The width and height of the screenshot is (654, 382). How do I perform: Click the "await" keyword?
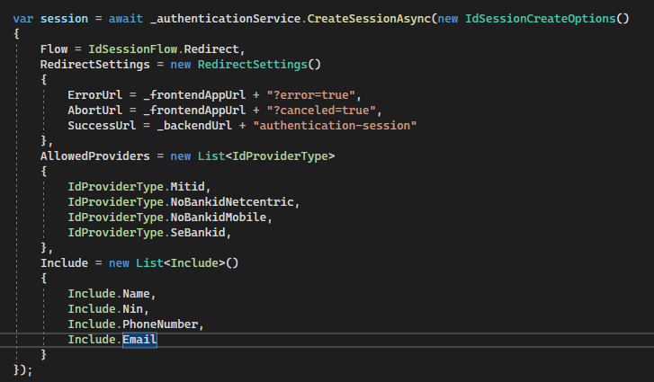tap(126, 19)
